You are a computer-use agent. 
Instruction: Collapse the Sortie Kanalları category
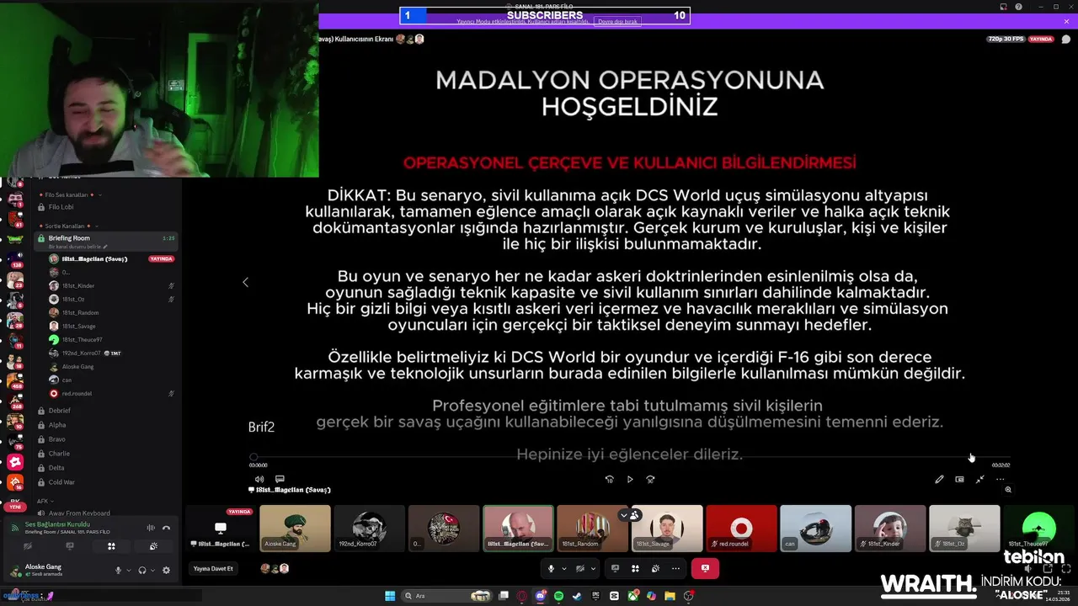click(x=68, y=226)
